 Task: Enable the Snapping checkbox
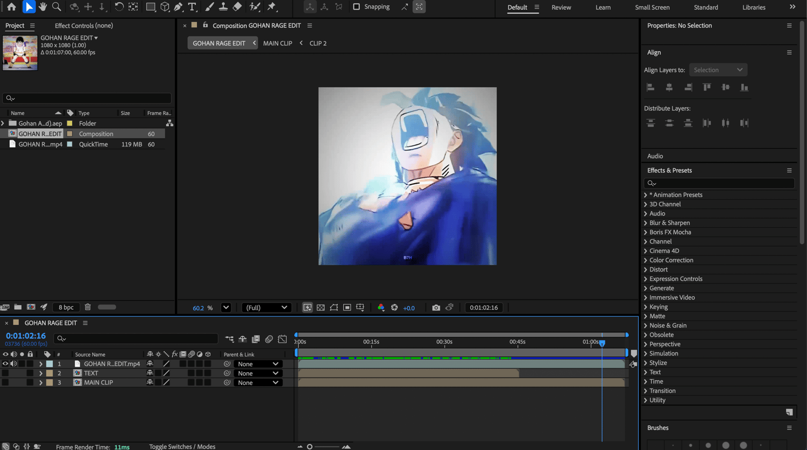pyautogui.click(x=356, y=7)
